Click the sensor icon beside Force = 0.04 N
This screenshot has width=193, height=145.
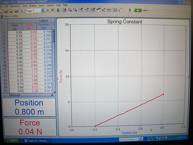point(2,17)
